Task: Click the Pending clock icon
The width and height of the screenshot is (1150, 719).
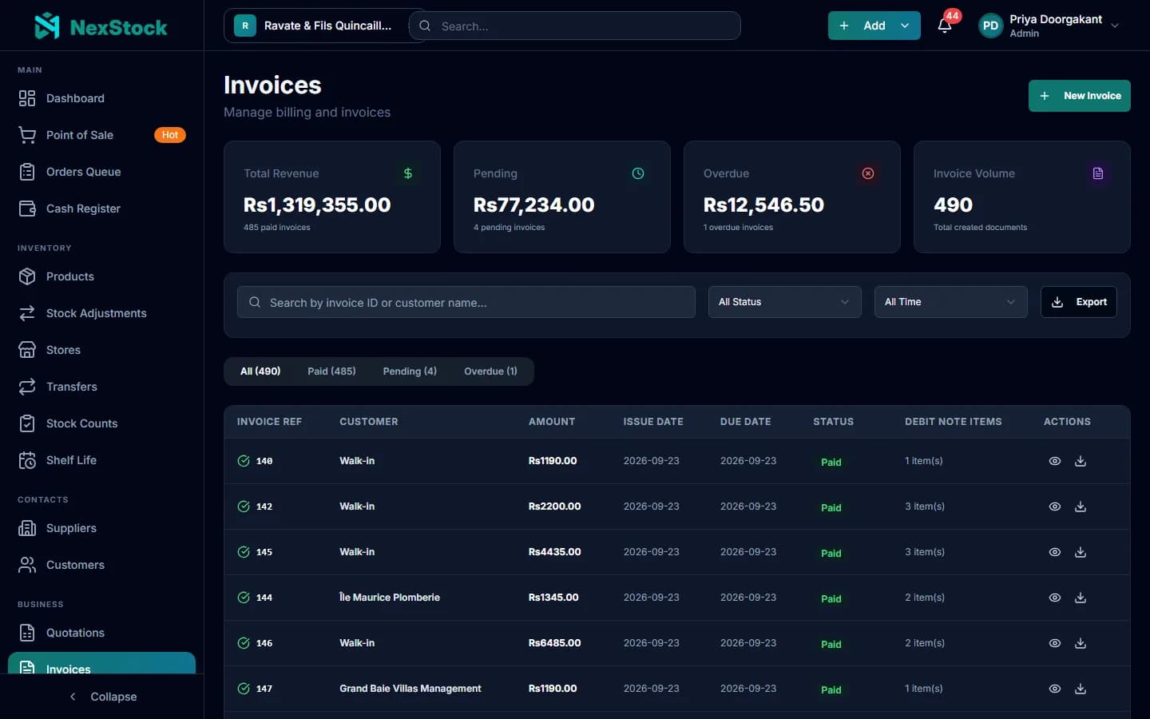Action: (x=638, y=173)
